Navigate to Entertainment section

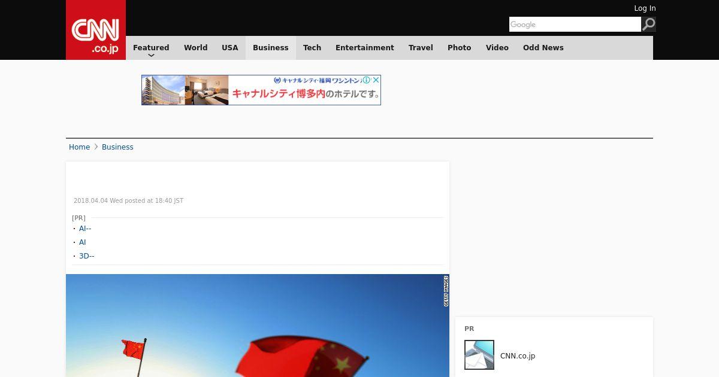[x=365, y=47]
